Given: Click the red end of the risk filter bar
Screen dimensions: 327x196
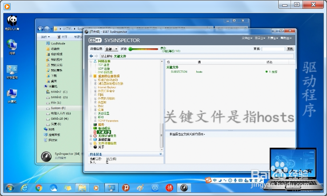Looking at the screenshot, I should point(156,49).
